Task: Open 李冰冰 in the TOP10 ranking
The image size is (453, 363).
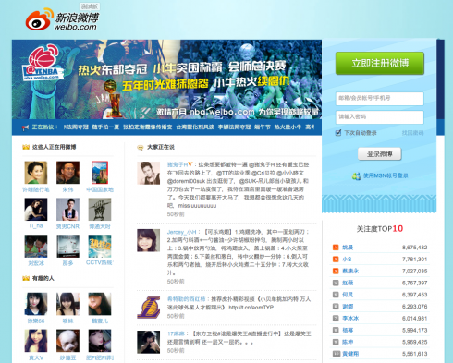Action: tap(350, 318)
